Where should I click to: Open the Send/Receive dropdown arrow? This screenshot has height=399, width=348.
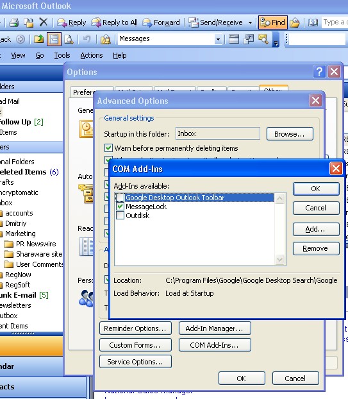[x=250, y=22]
